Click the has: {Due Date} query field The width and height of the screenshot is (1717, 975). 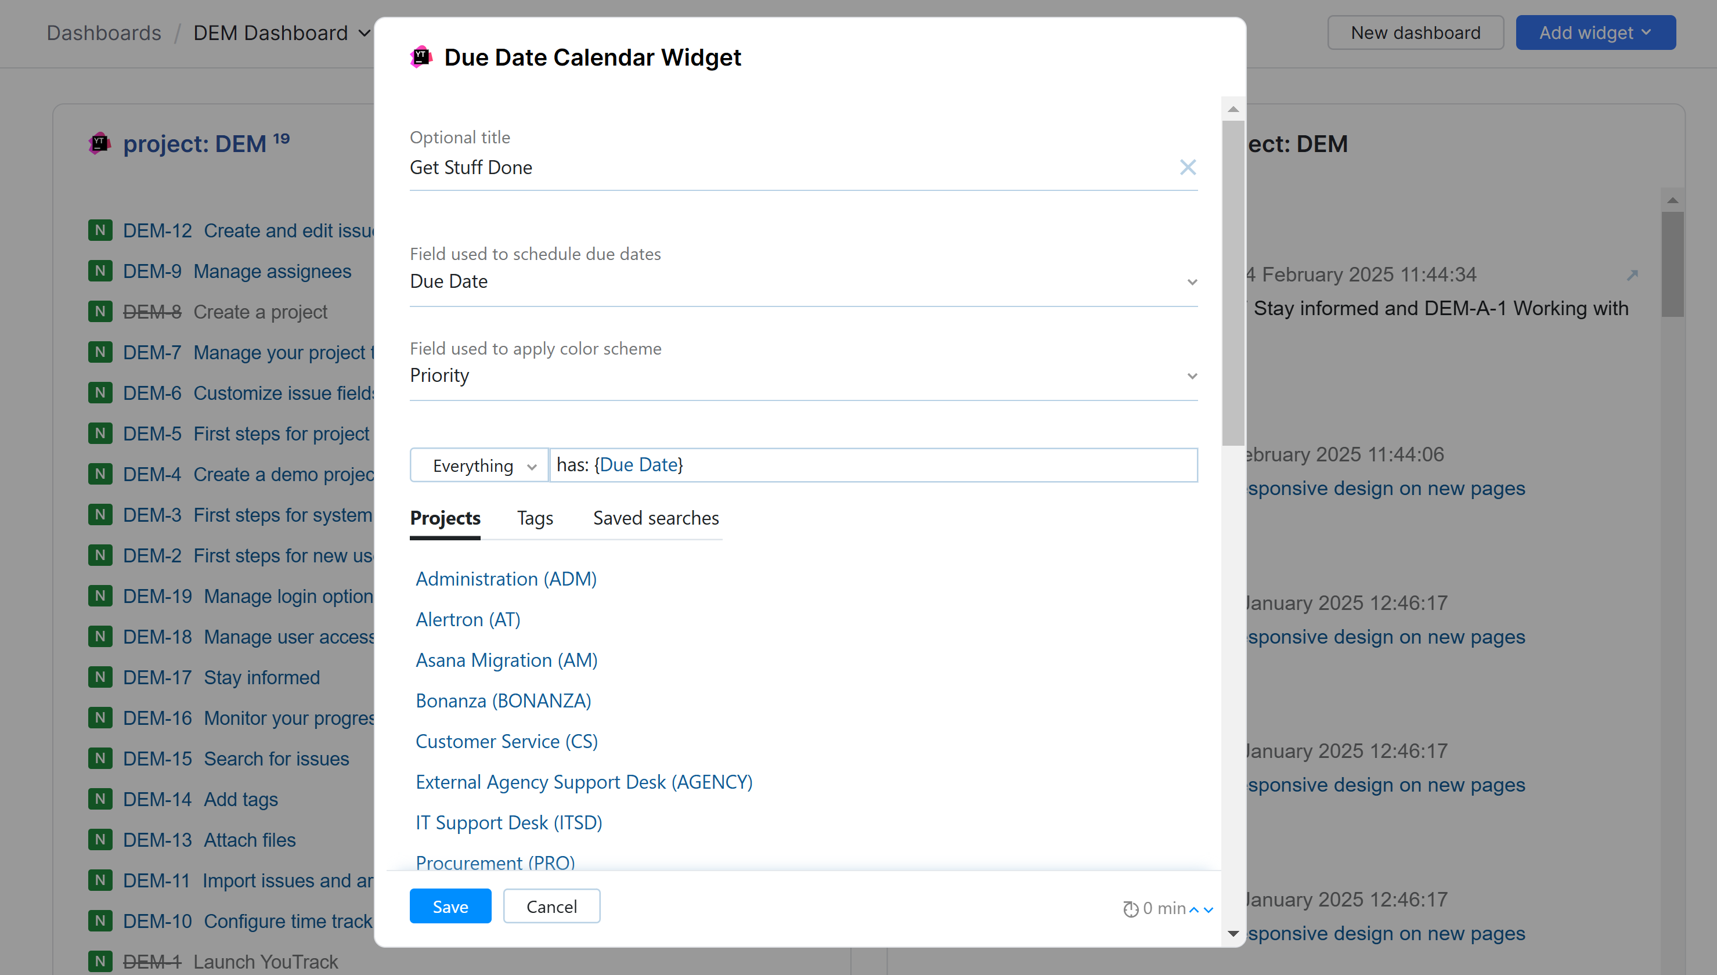click(871, 464)
